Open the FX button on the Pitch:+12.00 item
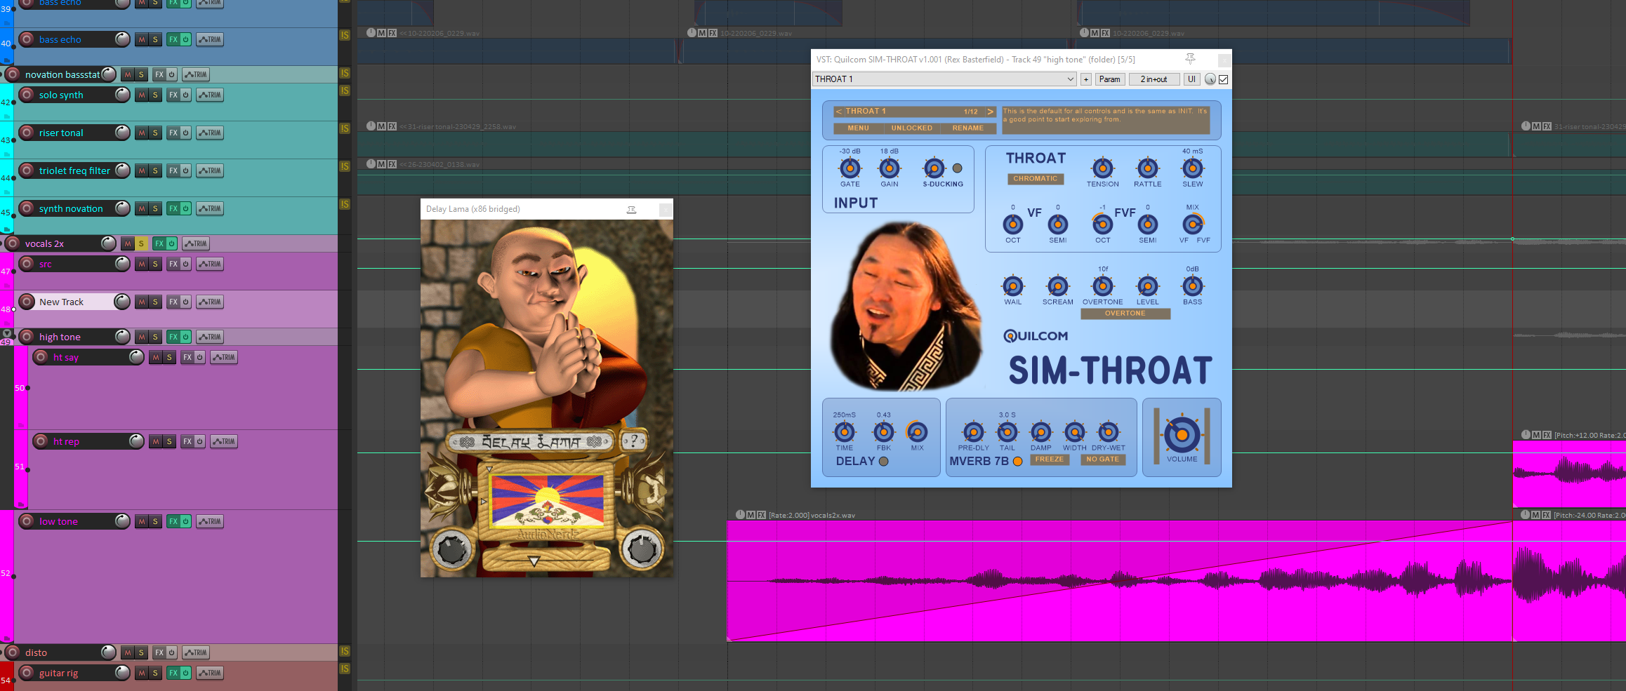Viewport: 1626px width, 691px height. (1547, 435)
